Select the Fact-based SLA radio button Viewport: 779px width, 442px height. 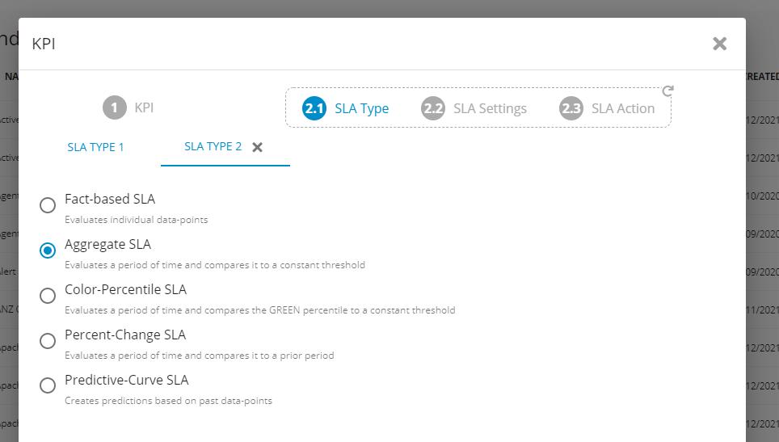pyautogui.click(x=48, y=205)
